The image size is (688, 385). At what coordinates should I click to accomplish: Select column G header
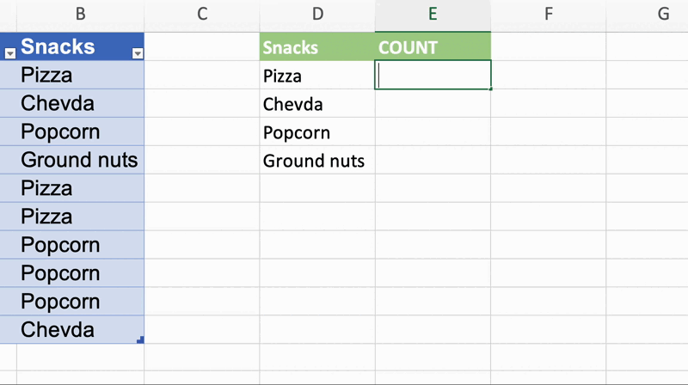point(662,14)
